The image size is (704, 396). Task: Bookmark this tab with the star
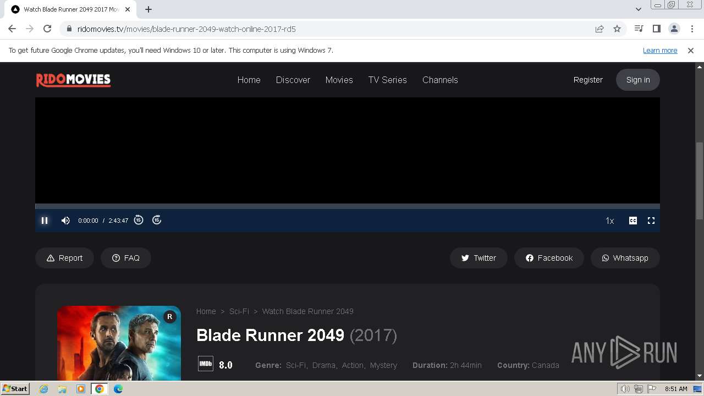(617, 29)
